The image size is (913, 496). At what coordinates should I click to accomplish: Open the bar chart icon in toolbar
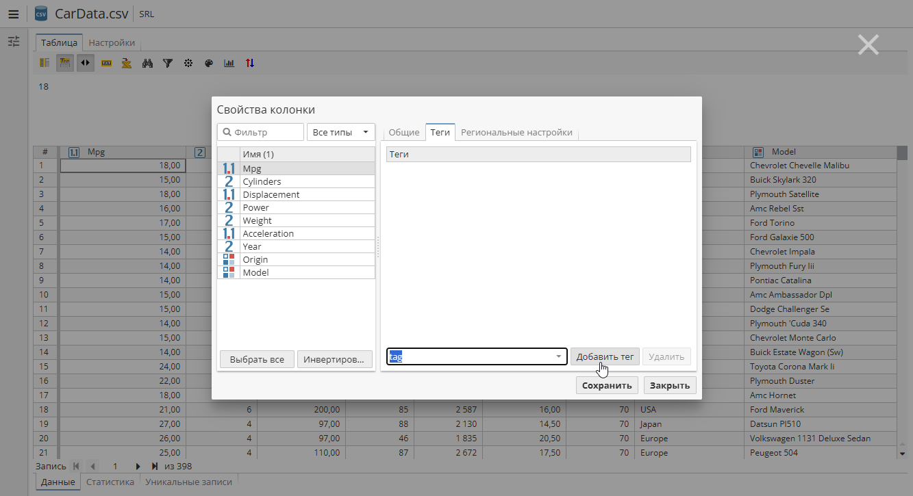229,63
